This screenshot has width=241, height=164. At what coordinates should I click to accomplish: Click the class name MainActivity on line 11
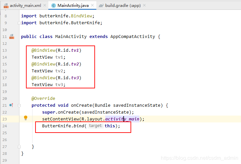(71, 37)
